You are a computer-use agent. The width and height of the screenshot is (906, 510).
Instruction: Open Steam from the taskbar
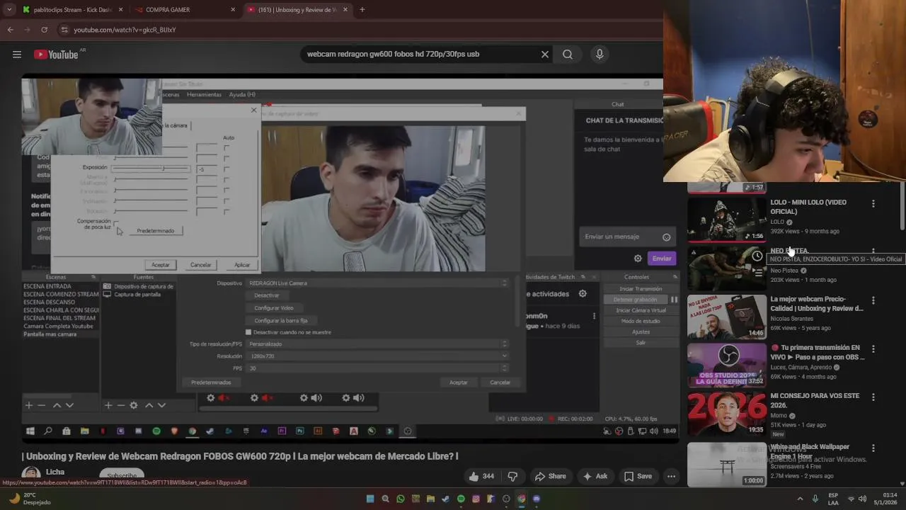coord(445,499)
